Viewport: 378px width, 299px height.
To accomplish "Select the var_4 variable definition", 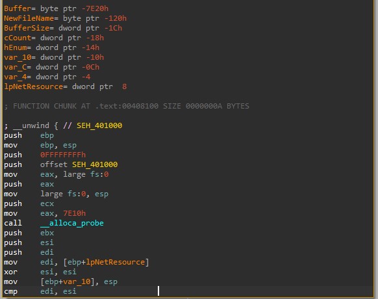I will [47, 77].
